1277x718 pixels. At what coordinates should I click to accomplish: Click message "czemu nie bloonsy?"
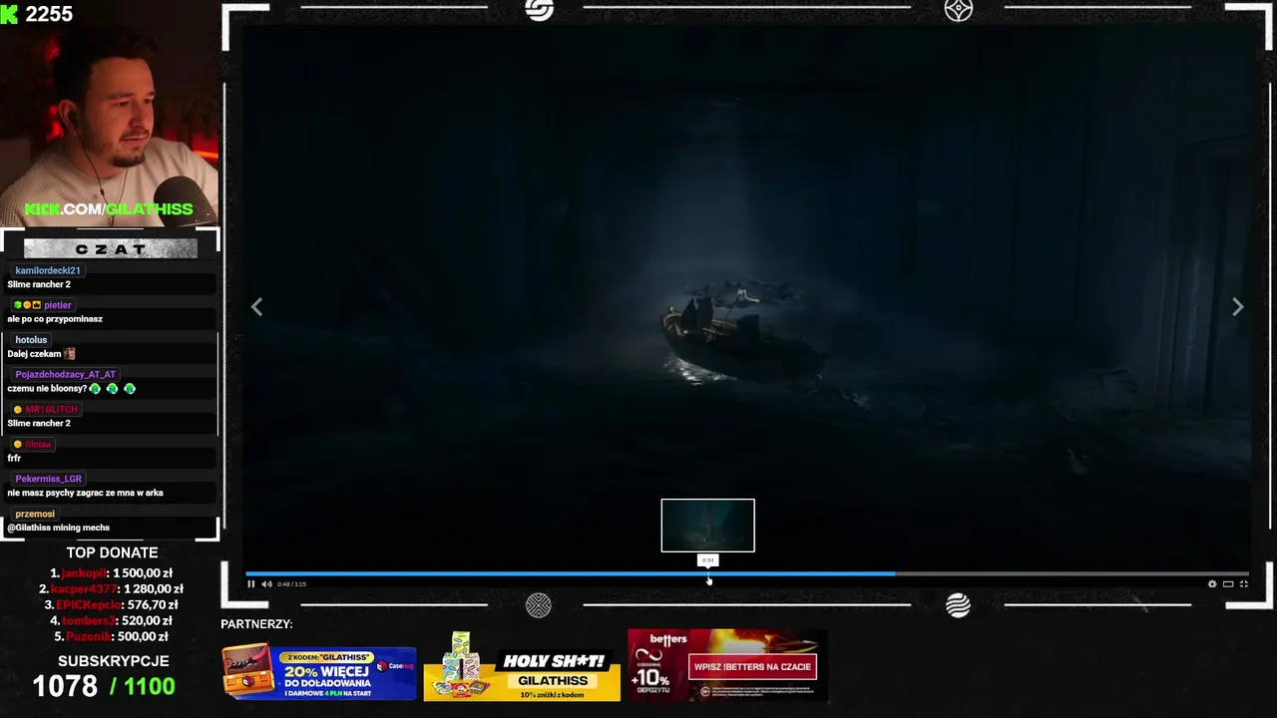(47, 388)
